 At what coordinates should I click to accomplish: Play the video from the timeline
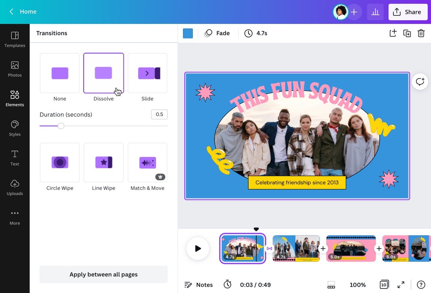[x=198, y=248]
